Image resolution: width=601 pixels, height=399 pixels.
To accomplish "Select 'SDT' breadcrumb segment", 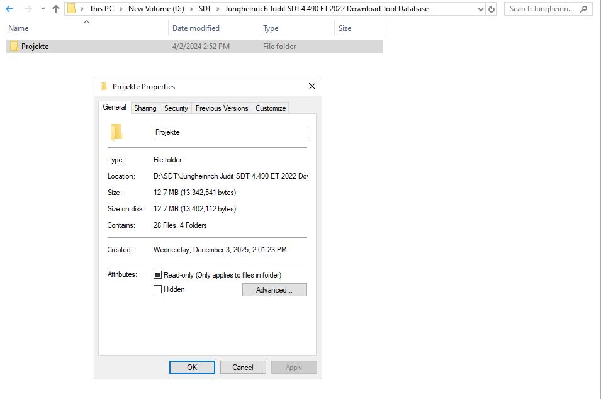I will 205,9.
